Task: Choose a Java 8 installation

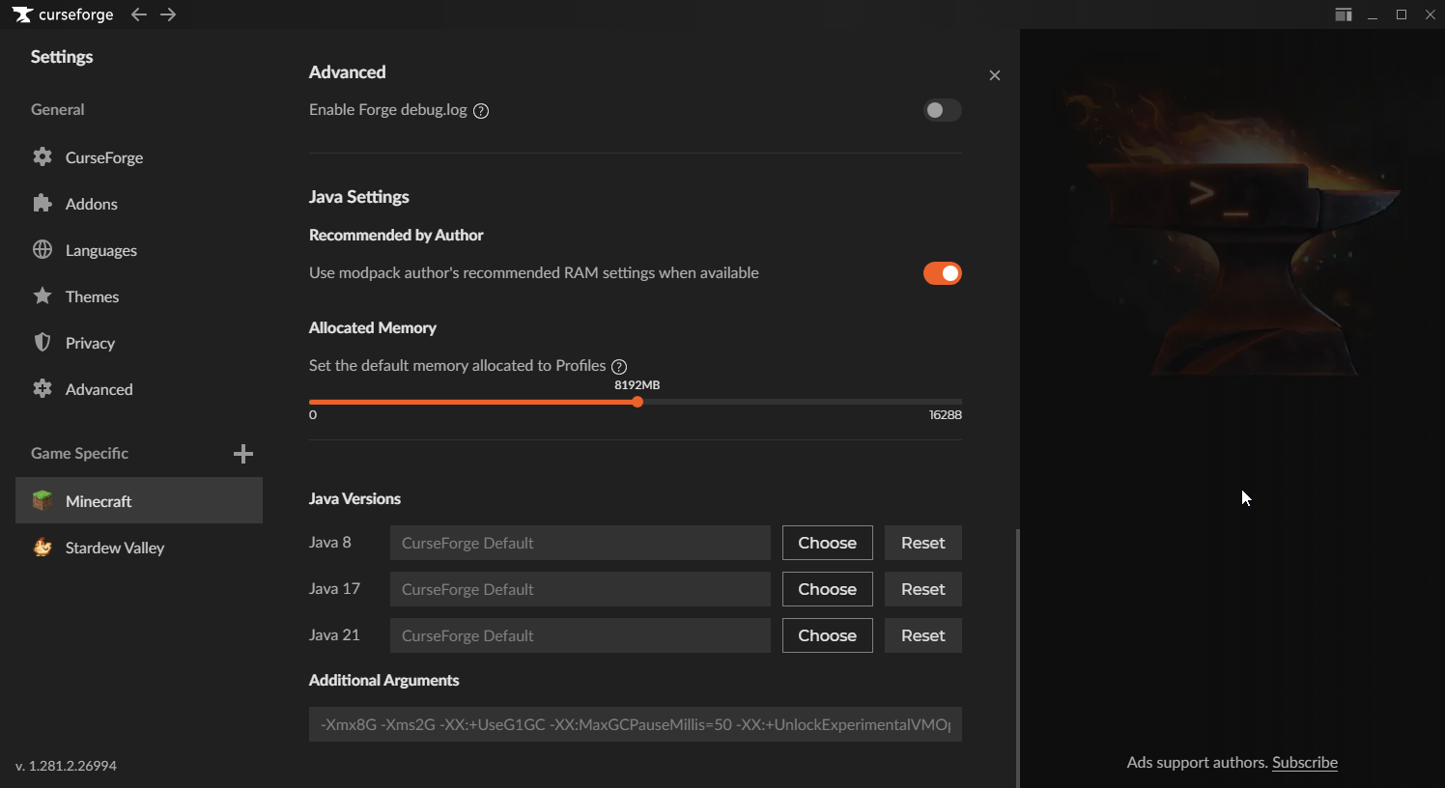Action: coord(828,543)
